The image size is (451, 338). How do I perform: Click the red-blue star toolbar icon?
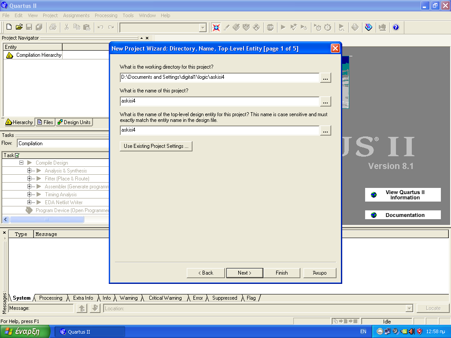tap(216, 27)
